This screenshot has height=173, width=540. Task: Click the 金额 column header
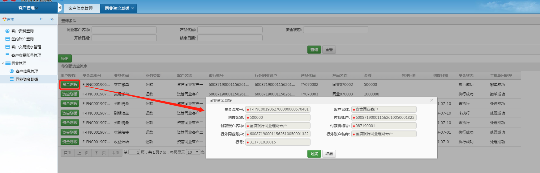tap(368, 75)
